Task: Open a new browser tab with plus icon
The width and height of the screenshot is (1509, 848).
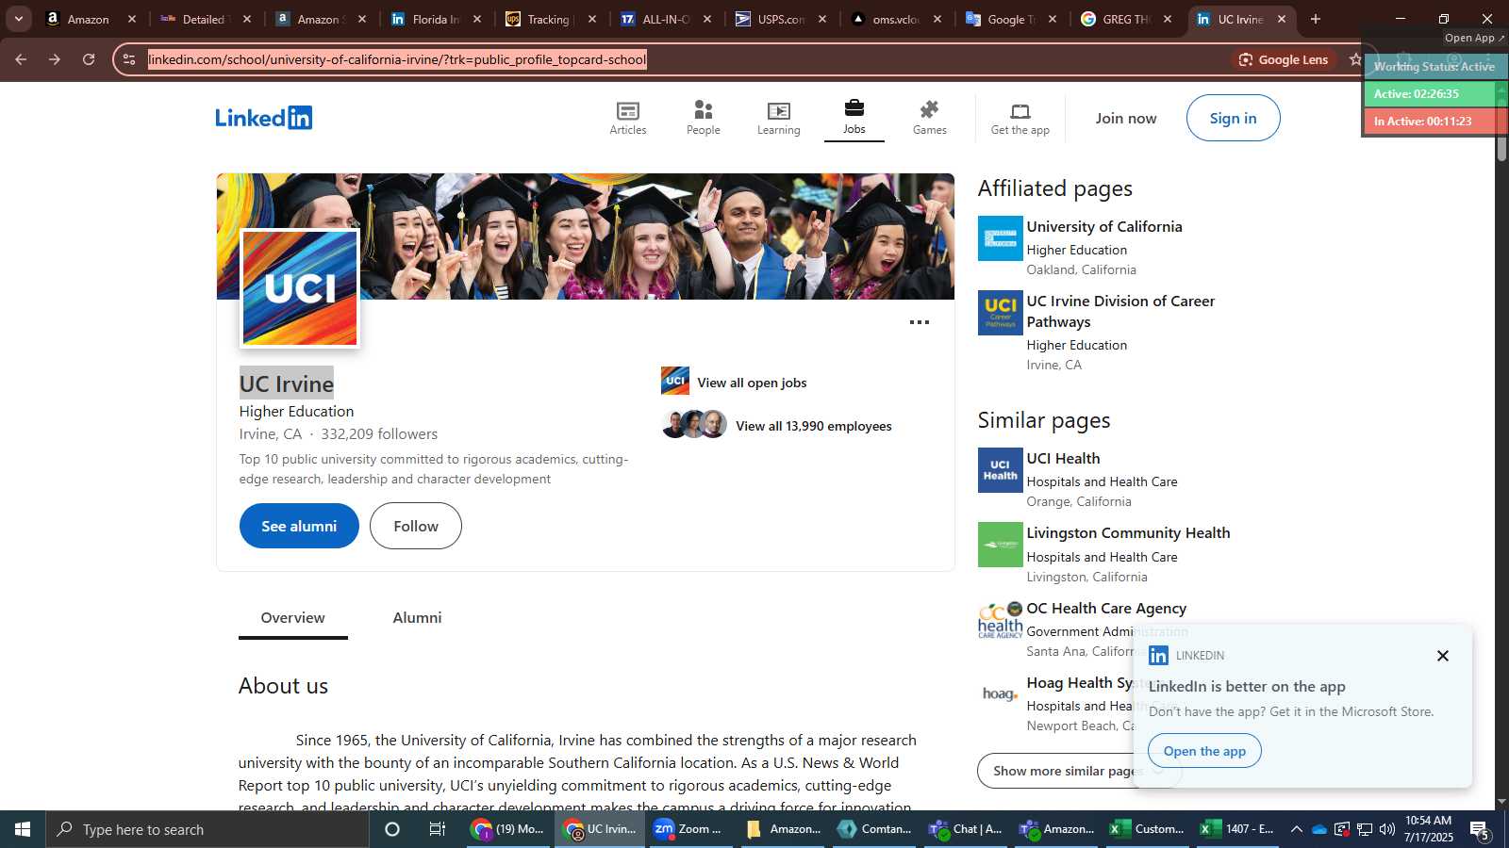Action: click(1316, 19)
